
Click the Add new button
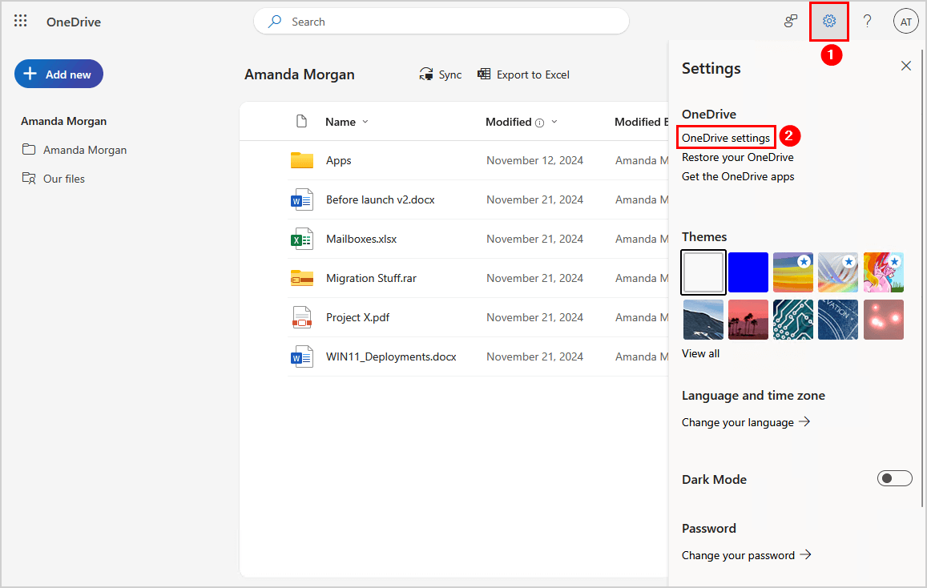tap(58, 73)
